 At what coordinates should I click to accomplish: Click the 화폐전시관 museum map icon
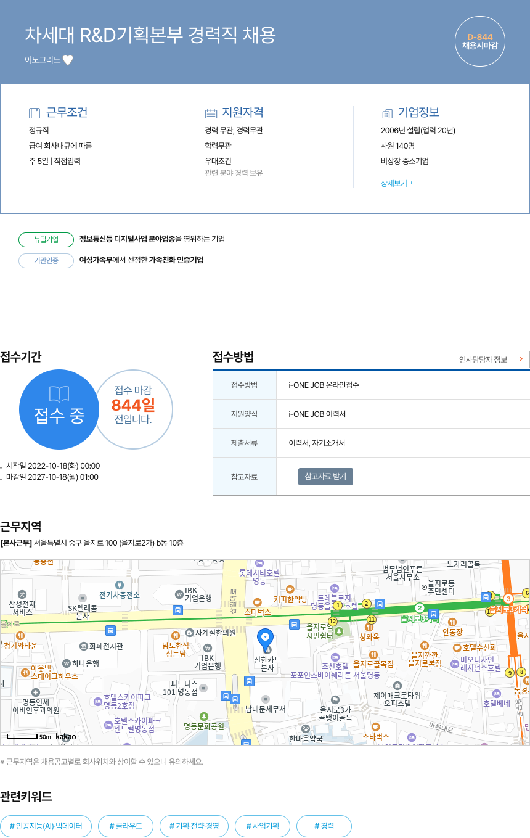pyautogui.click(x=84, y=646)
